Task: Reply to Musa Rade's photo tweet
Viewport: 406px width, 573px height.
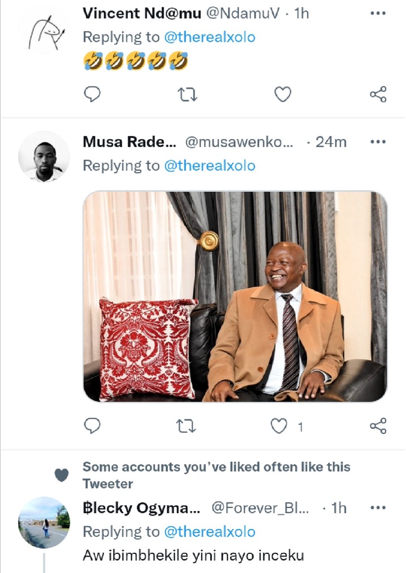Action: (x=91, y=426)
